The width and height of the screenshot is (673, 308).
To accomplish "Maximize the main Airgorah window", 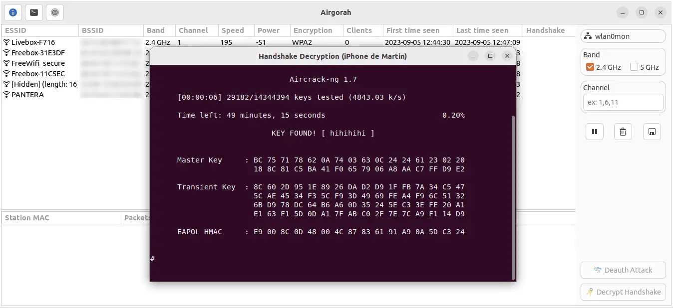I will point(642,12).
